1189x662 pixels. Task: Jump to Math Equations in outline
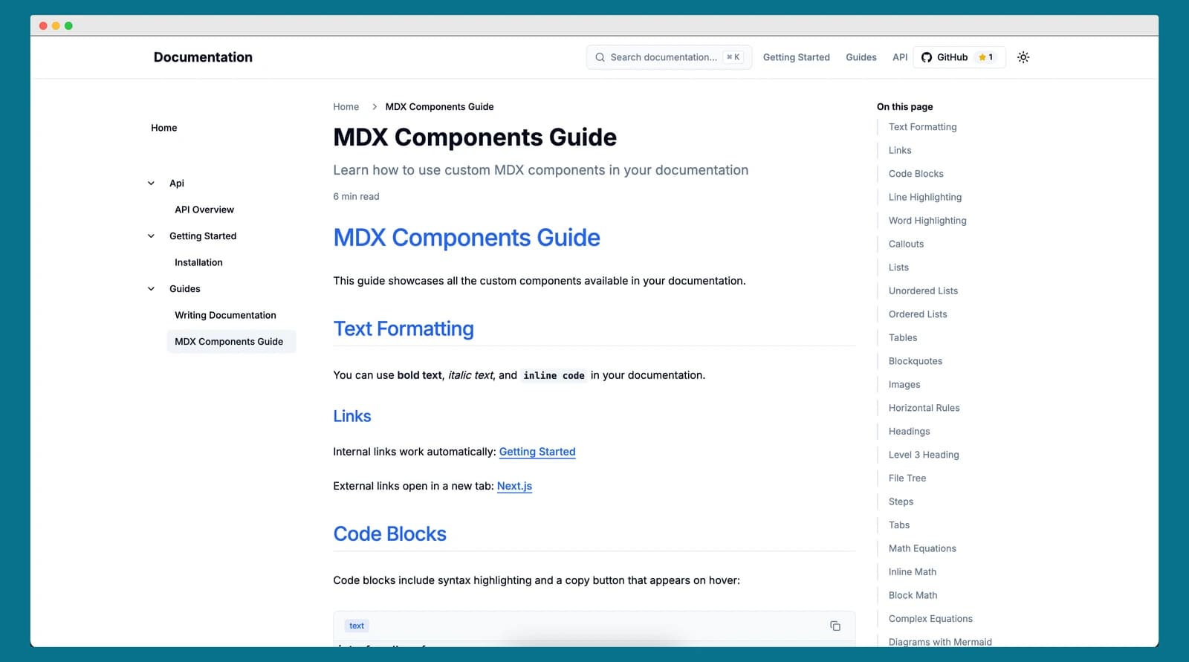click(x=922, y=548)
